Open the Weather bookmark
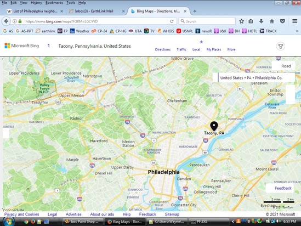The width and height of the screenshot is (301, 226). [79, 31]
